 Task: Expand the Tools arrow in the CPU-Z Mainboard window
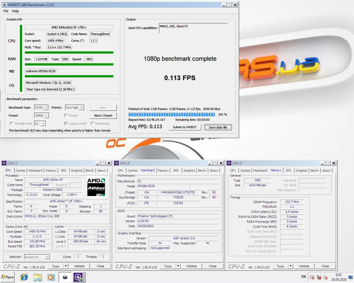click(x=178, y=266)
